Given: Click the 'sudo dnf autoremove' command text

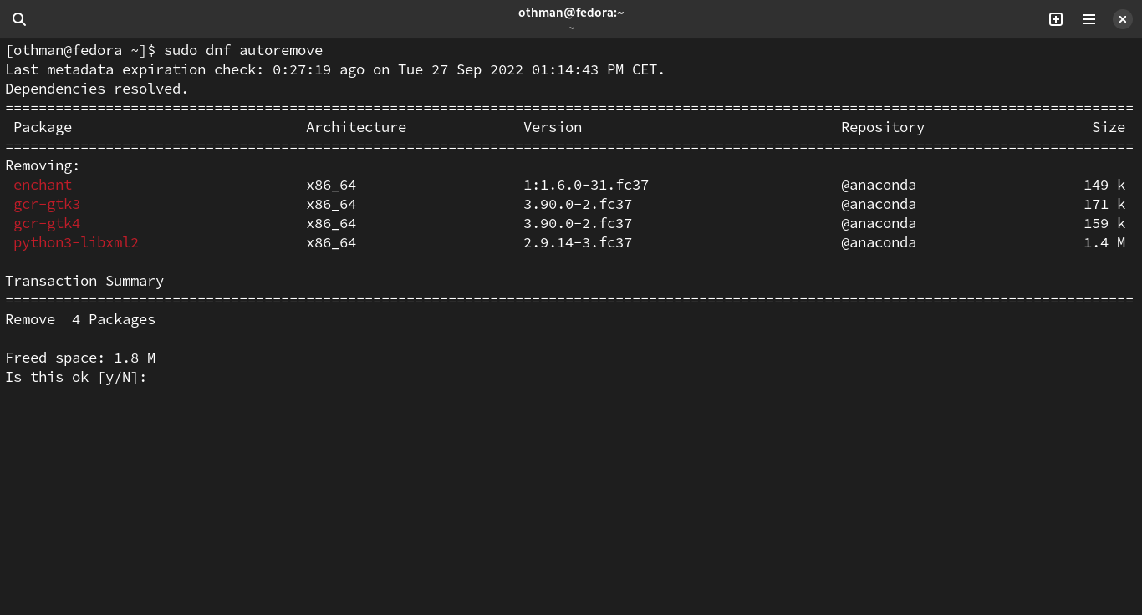Looking at the screenshot, I should (x=243, y=50).
